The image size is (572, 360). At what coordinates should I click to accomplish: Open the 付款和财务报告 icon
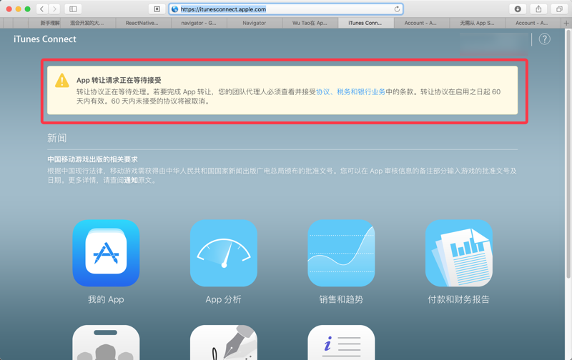point(459,253)
